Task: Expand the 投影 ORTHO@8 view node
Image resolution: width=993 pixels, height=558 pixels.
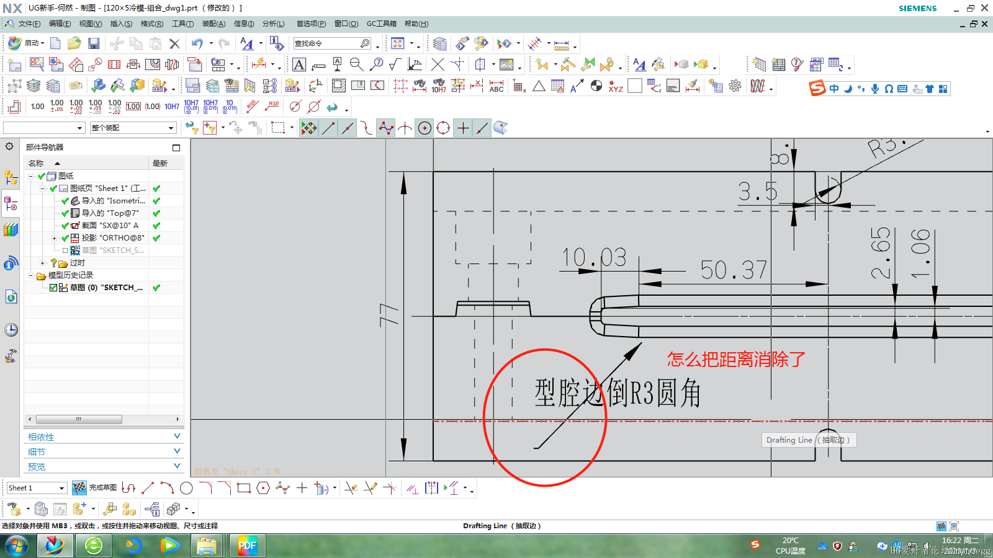Action: [x=55, y=238]
